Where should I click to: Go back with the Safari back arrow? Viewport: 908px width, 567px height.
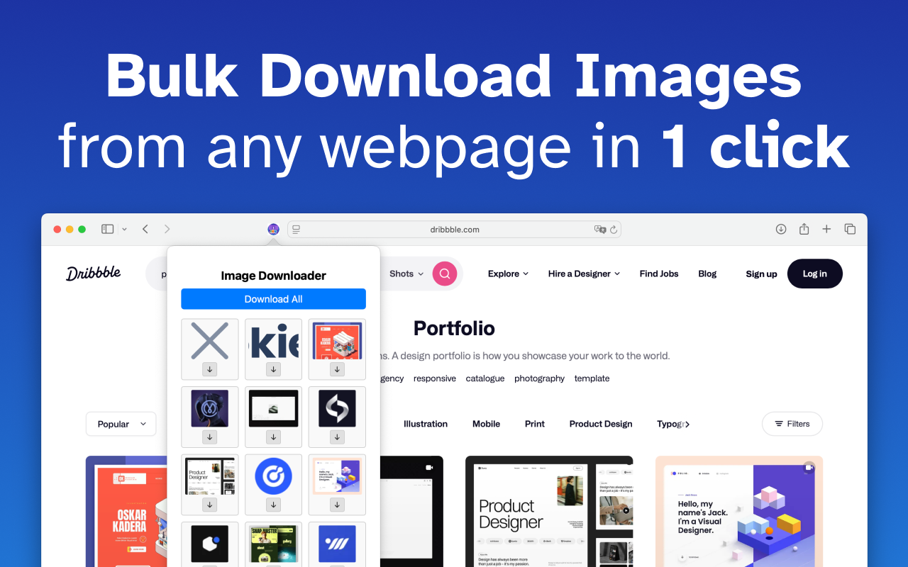145,229
